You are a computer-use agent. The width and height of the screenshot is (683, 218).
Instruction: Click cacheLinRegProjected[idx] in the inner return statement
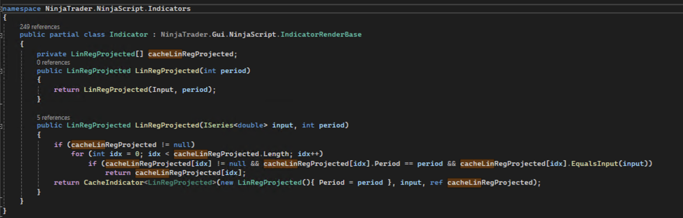pos(189,173)
